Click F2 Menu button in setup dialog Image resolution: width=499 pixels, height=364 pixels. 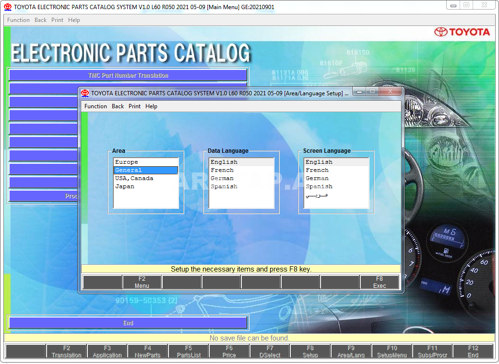click(x=142, y=282)
